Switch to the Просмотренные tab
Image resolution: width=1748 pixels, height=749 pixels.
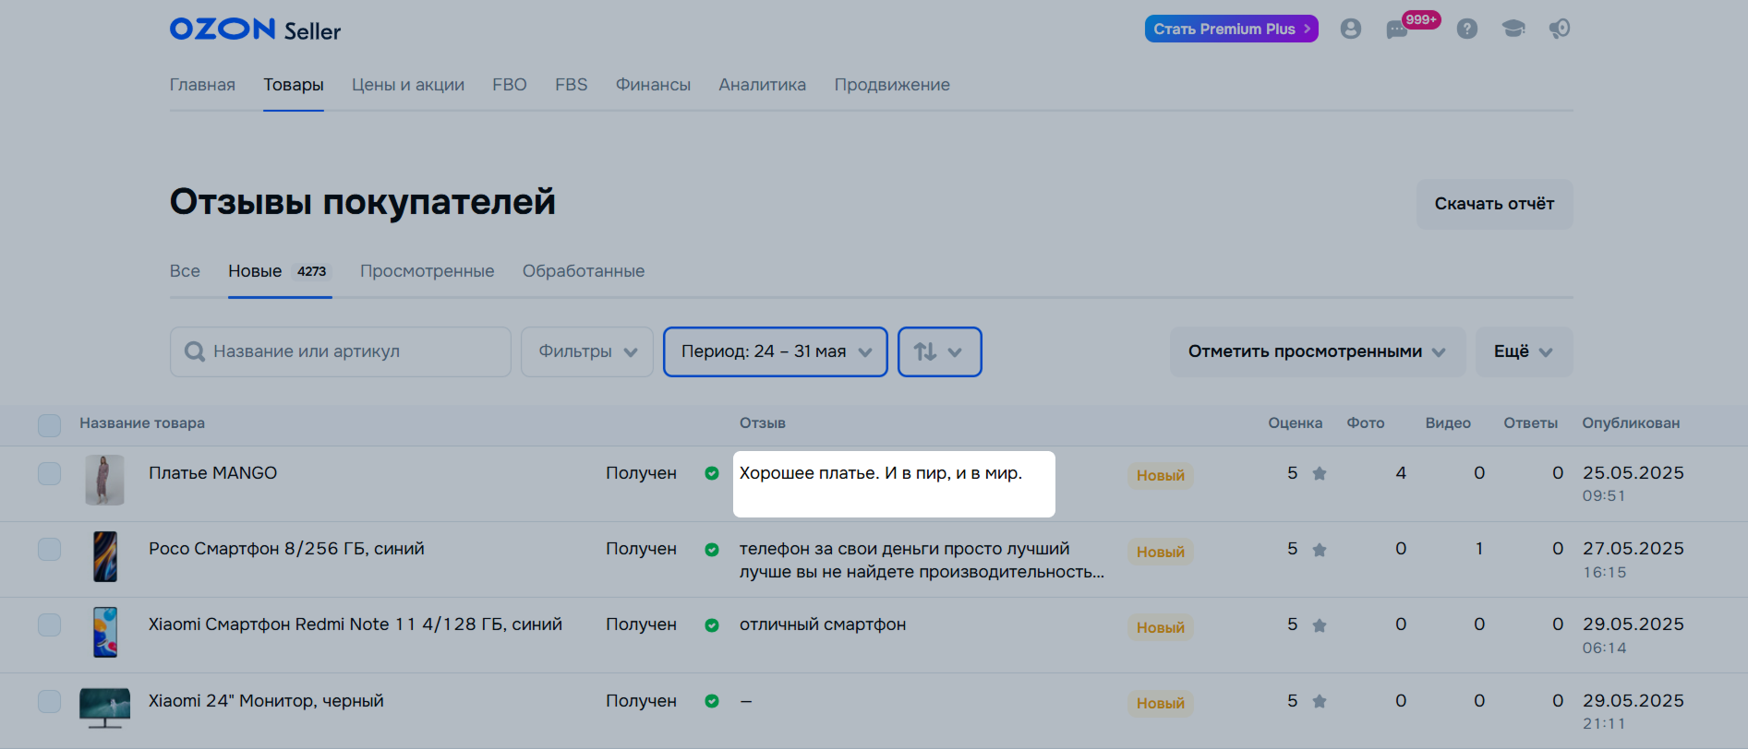click(428, 271)
